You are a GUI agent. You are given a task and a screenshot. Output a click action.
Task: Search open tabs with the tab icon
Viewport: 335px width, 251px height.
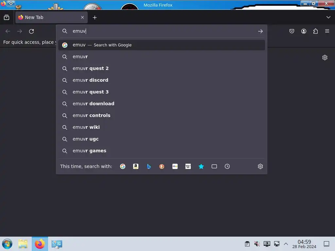(214, 166)
